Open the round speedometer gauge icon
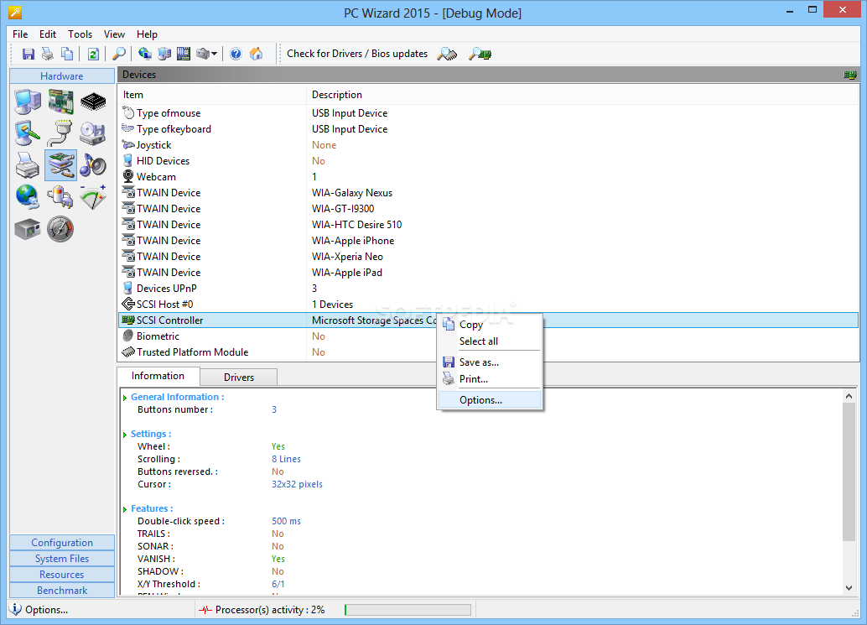The width and height of the screenshot is (867, 625). click(x=60, y=229)
